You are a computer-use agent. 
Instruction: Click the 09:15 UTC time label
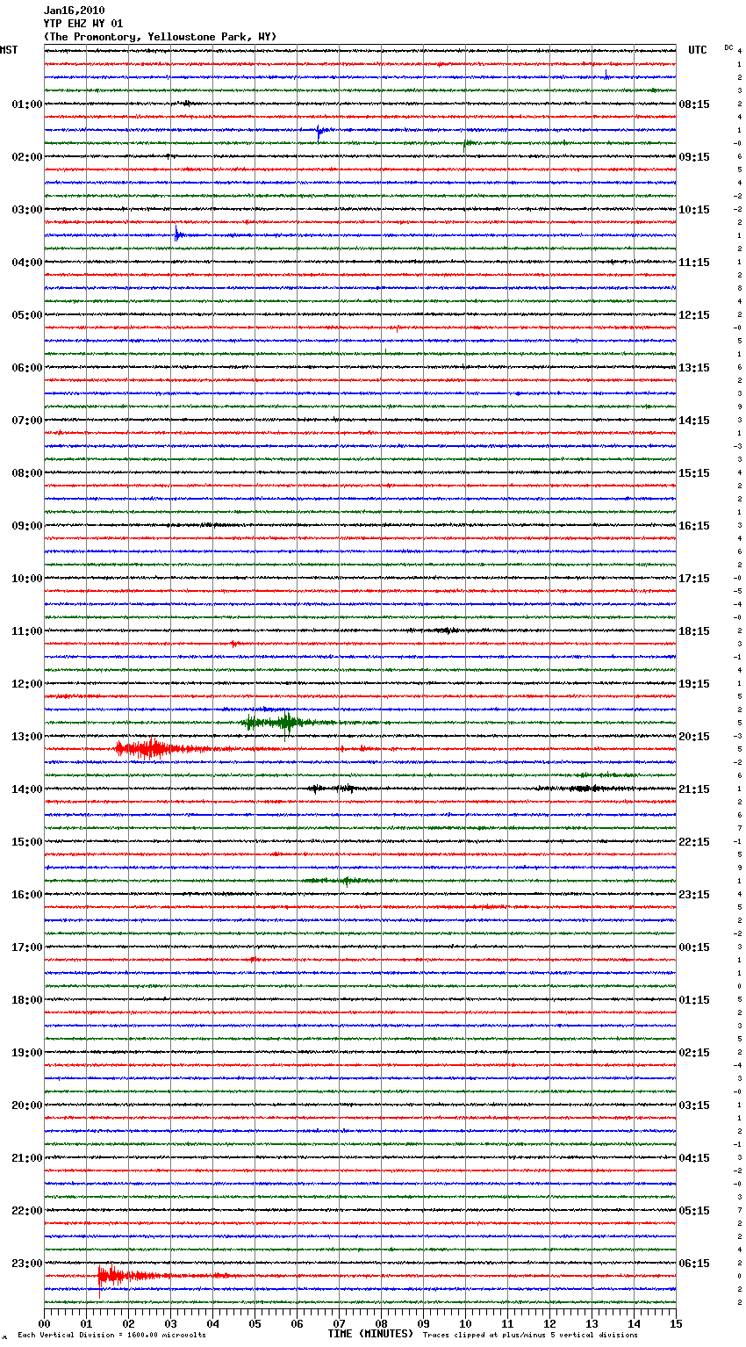[694, 157]
